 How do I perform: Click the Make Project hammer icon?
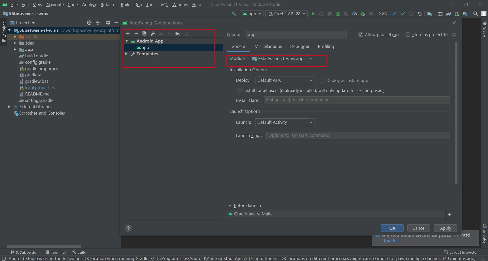coord(234,14)
